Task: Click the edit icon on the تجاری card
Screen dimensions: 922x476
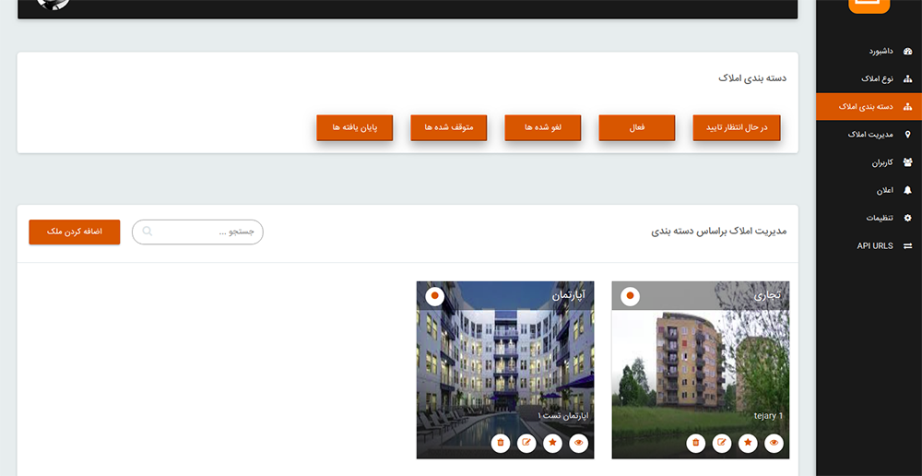Action: tap(722, 444)
